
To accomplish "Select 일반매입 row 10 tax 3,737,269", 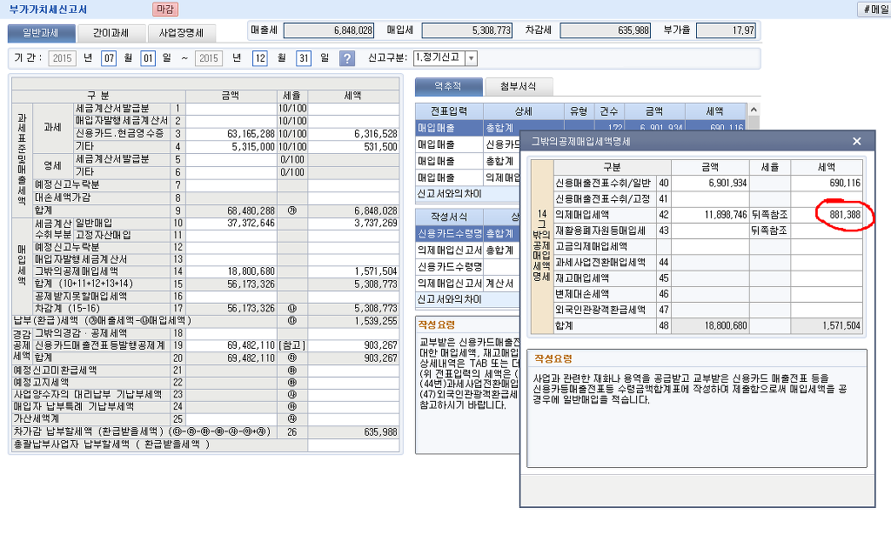I will point(353,224).
